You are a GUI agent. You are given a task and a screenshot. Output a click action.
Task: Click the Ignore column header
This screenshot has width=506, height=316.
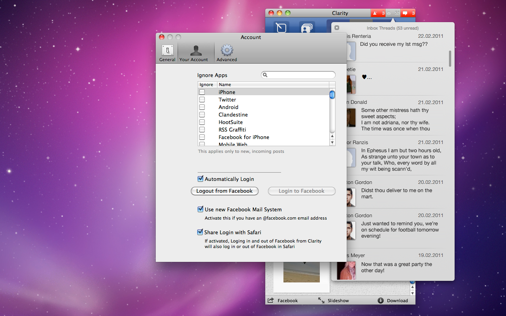coord(207,85)
